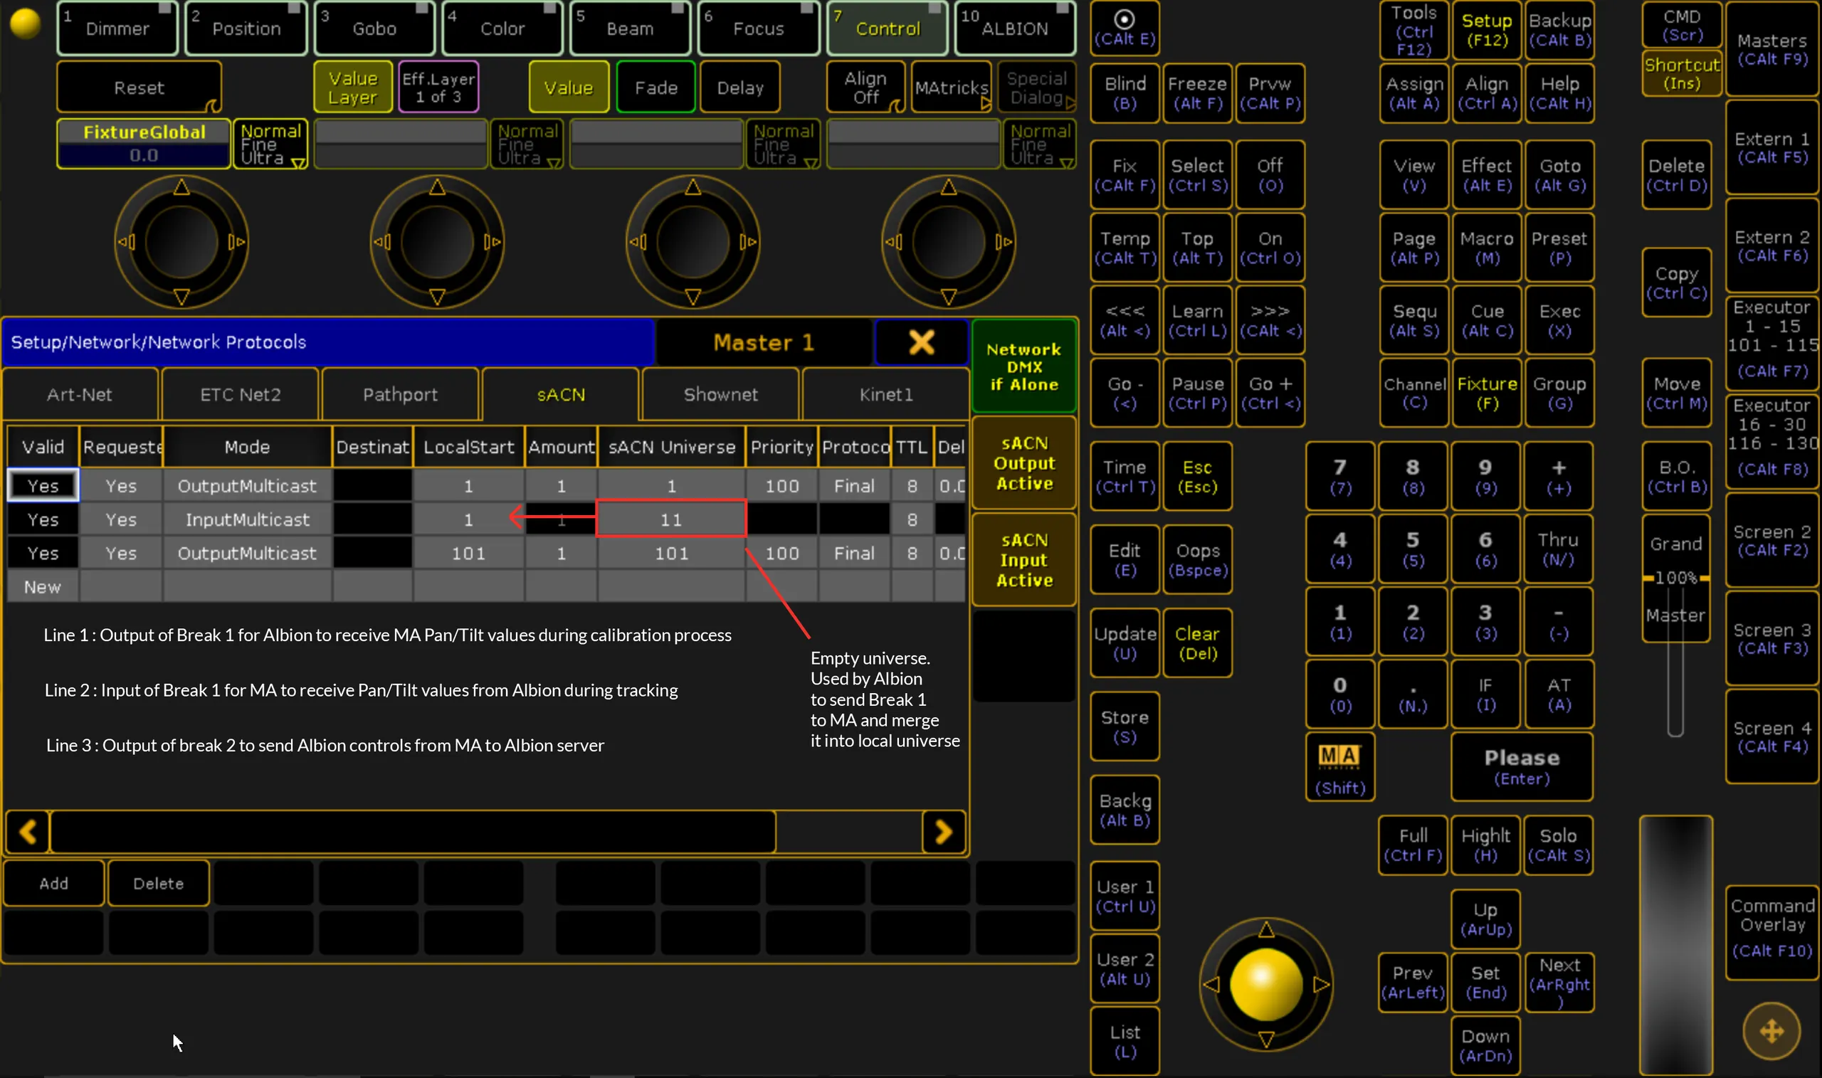Image resolution: width=1822 pixels, height=1078 pixels.
Task: Click the Reset button
Action: click(139, 88)
